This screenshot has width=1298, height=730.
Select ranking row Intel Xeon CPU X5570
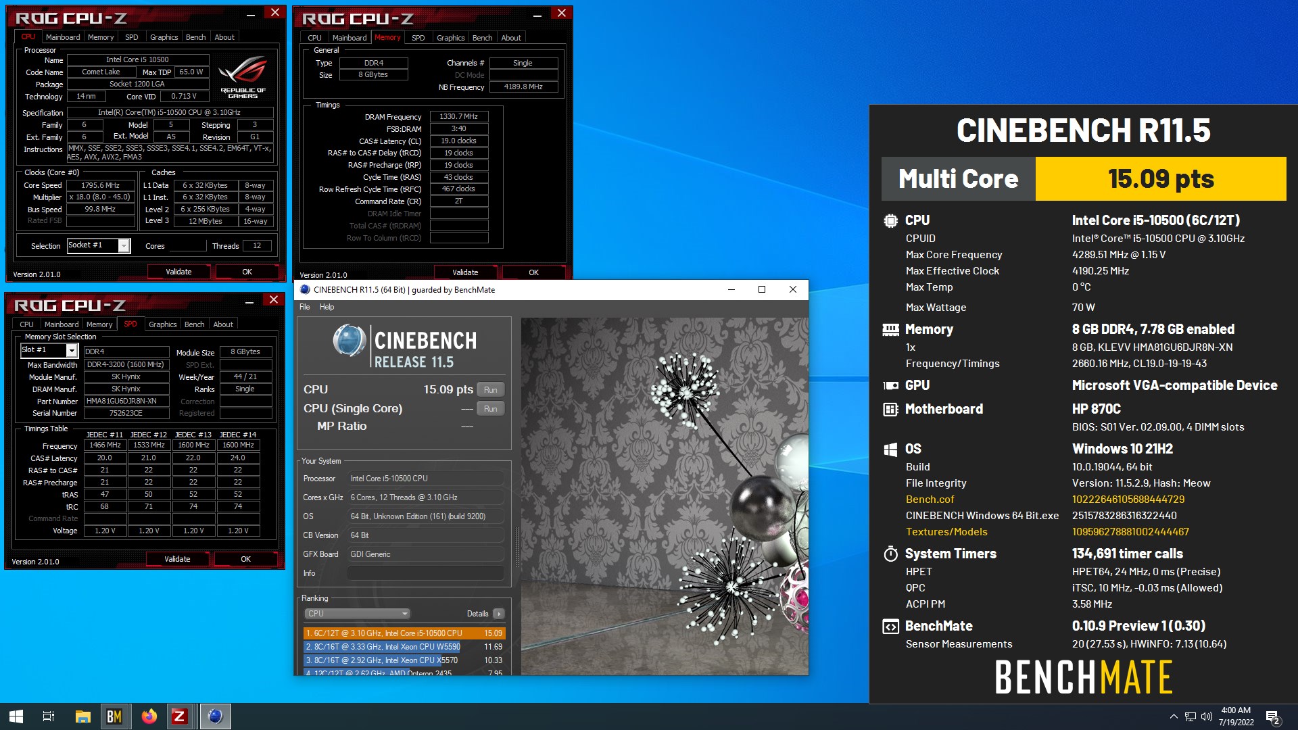(x=404, y=660)
